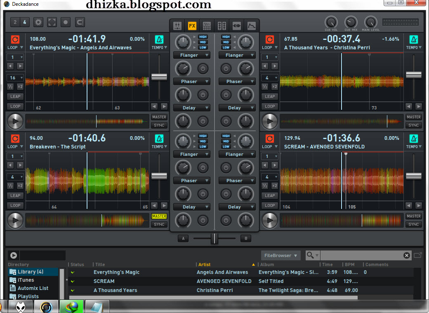The width and height of the screenshot is (429, 313).
Task: Clear the search field with X icon
Action: click(407, 255)
